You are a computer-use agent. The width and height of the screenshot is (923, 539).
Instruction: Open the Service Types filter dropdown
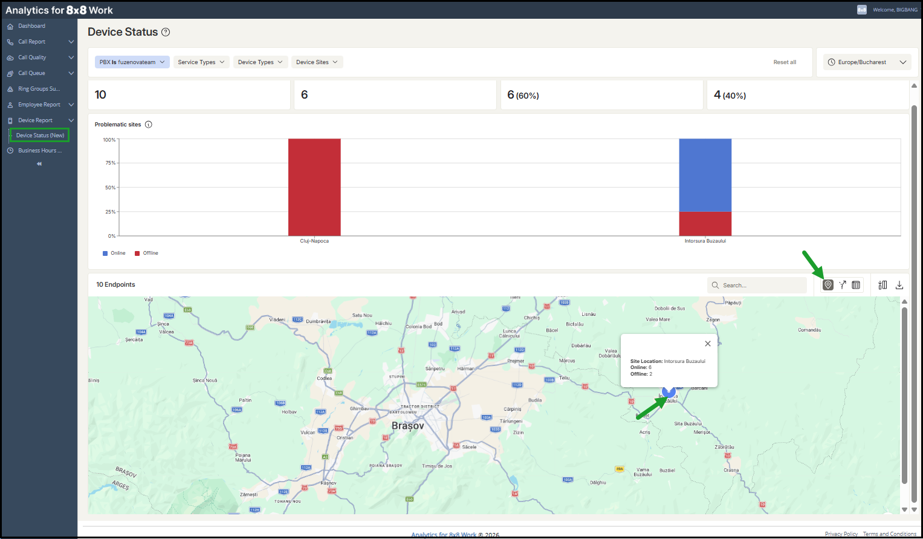click(x=201, y=62)
